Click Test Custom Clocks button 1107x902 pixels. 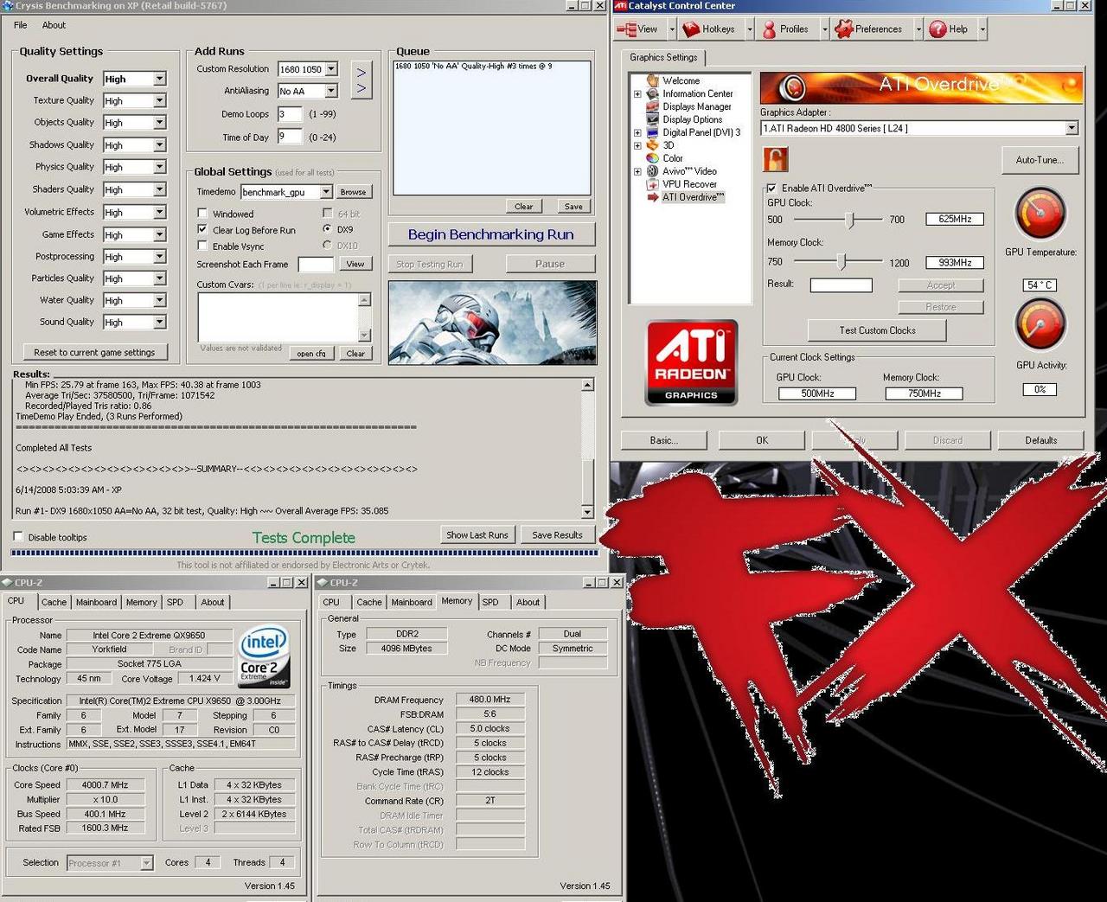coord(877,330)
